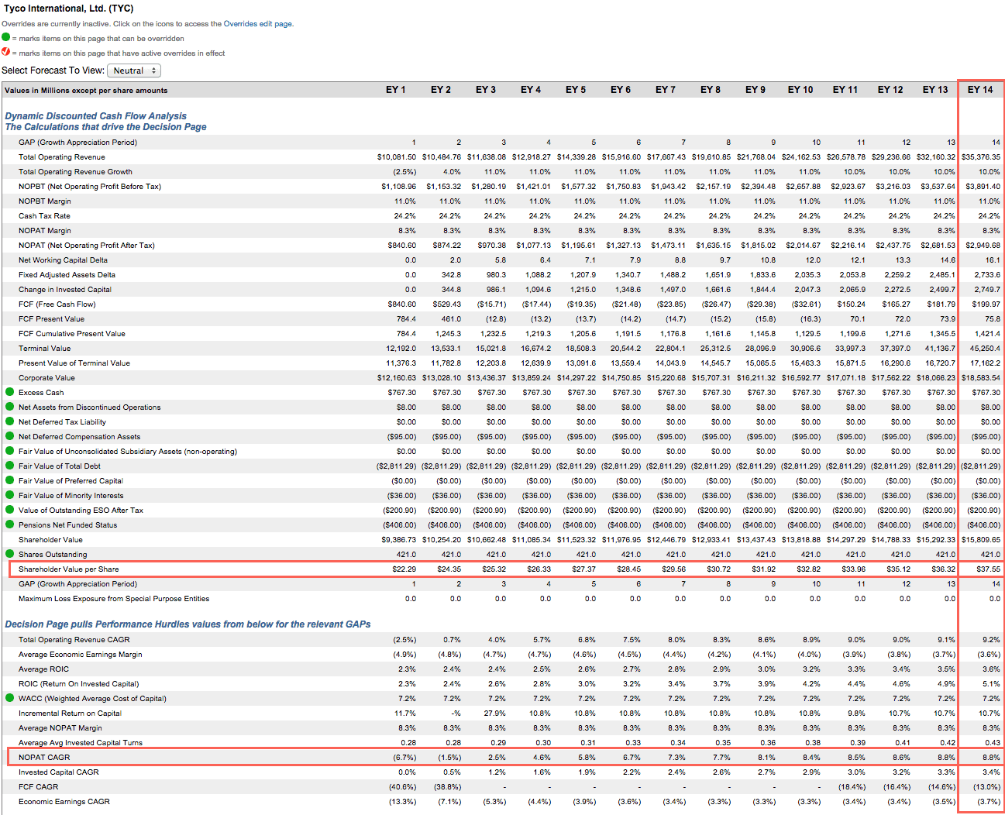Click the Net Working Capital Delta row label
The image size is (1005, 815).
(x=63, y=260)
